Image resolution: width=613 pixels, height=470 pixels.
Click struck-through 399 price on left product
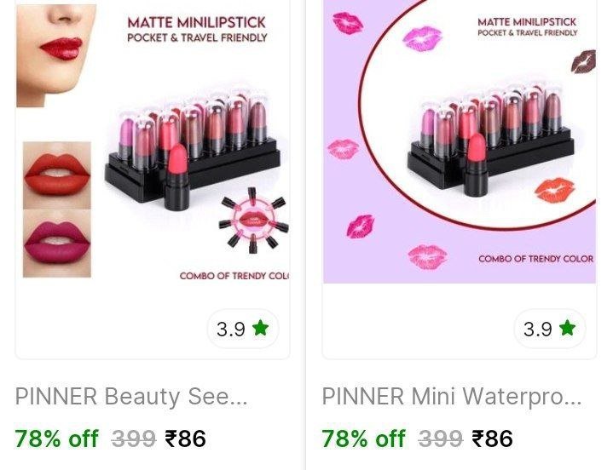(x=134, y=438)
